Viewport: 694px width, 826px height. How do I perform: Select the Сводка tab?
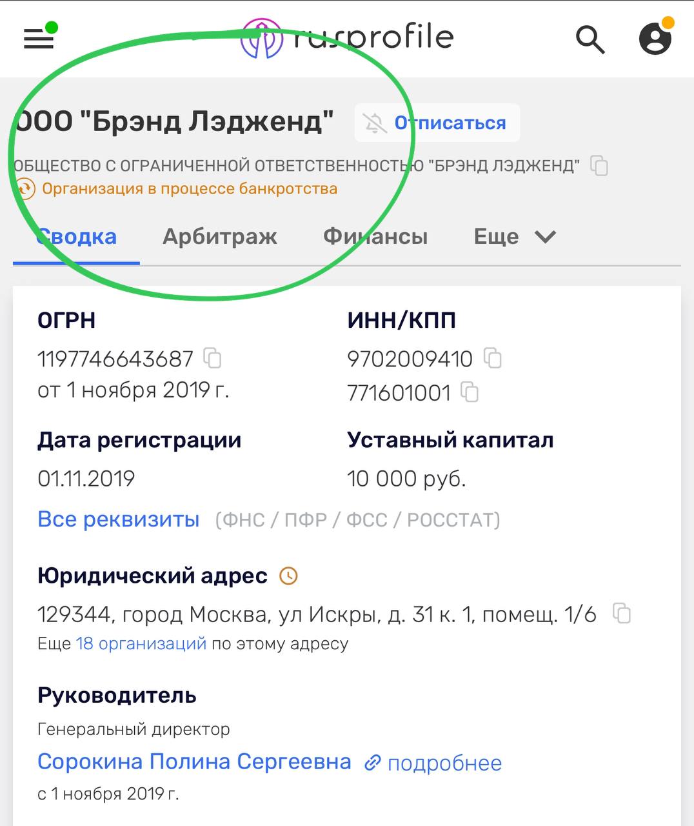pyautogui.click(x=77, y=237)
